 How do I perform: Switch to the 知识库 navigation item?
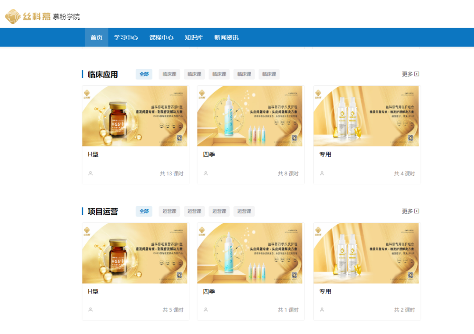pyautogui.click(x=194, y=37)
